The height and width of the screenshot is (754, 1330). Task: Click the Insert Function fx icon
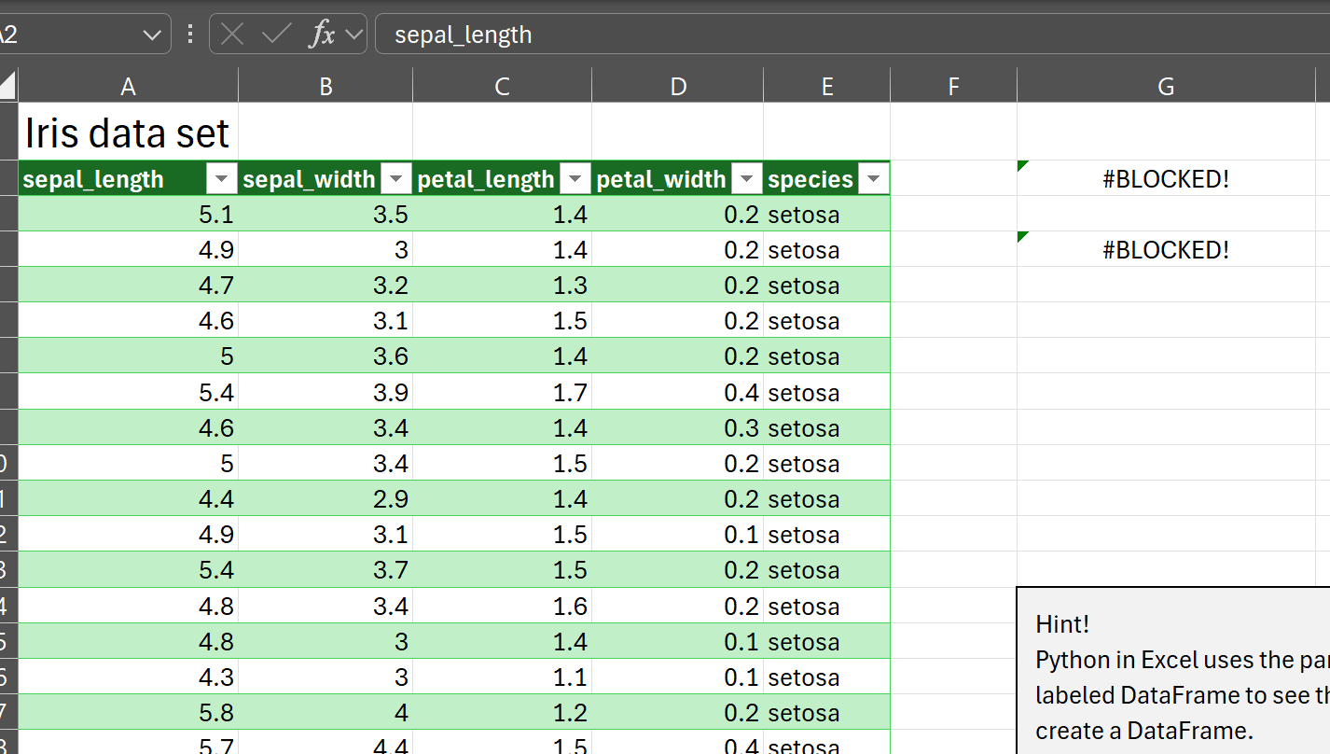point(322,35)
